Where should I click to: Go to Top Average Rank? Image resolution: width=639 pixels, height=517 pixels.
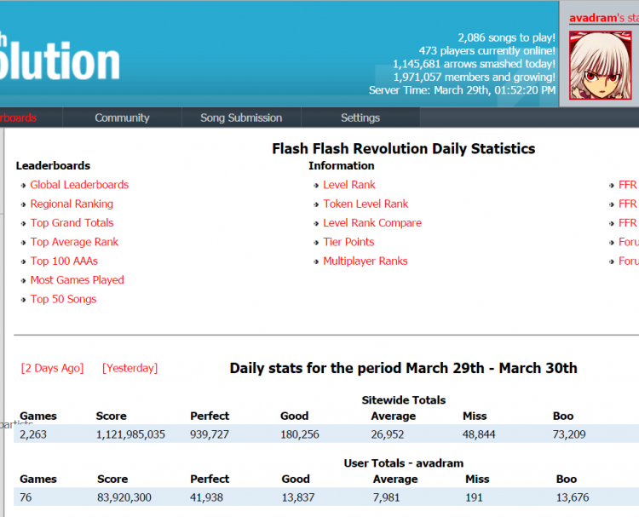point(74,242)
